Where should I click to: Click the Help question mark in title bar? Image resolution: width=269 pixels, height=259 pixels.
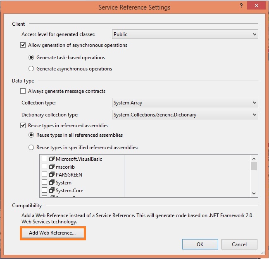240,7
